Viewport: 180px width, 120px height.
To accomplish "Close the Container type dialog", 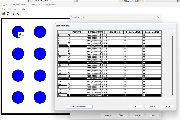I will coord(158,17).
